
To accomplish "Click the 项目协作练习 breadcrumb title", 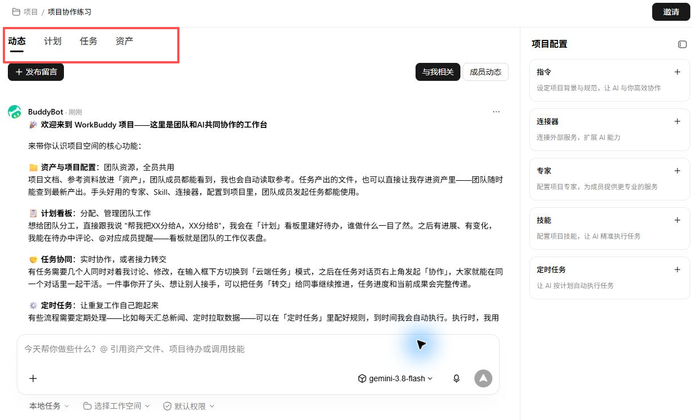I will (70, 12).
